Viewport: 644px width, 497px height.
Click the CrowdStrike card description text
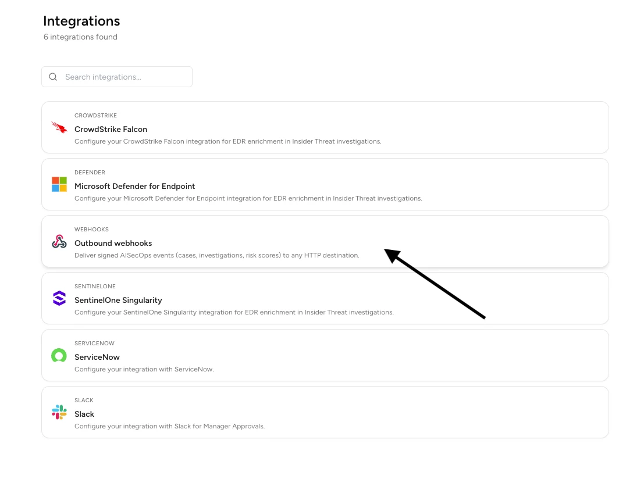pyautogui.click(x=228, y=141)
